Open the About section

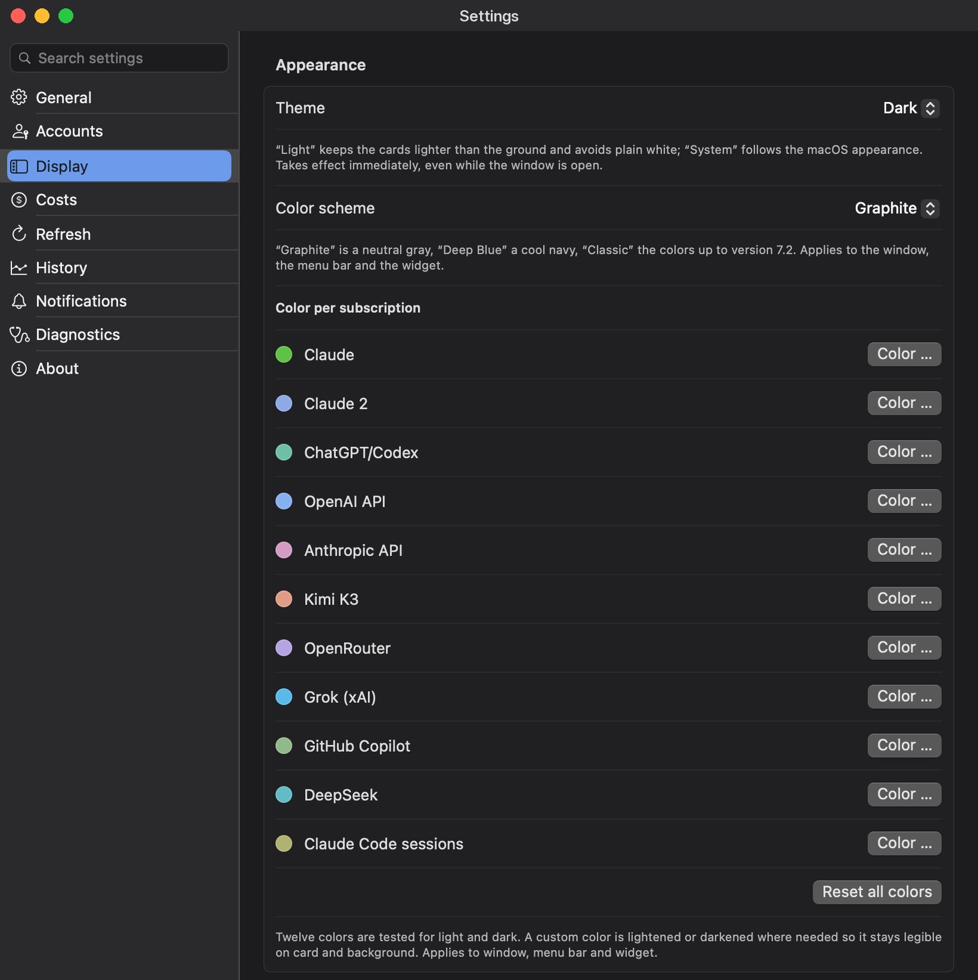click(119, 368)
